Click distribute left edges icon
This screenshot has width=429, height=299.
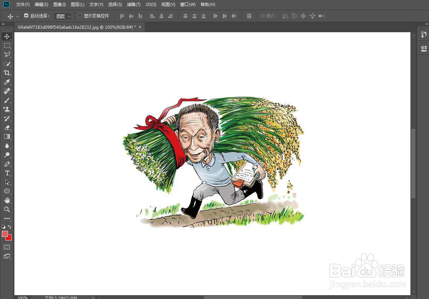tap(215, 16)
